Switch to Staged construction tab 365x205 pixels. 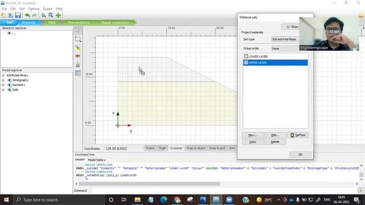115,23
